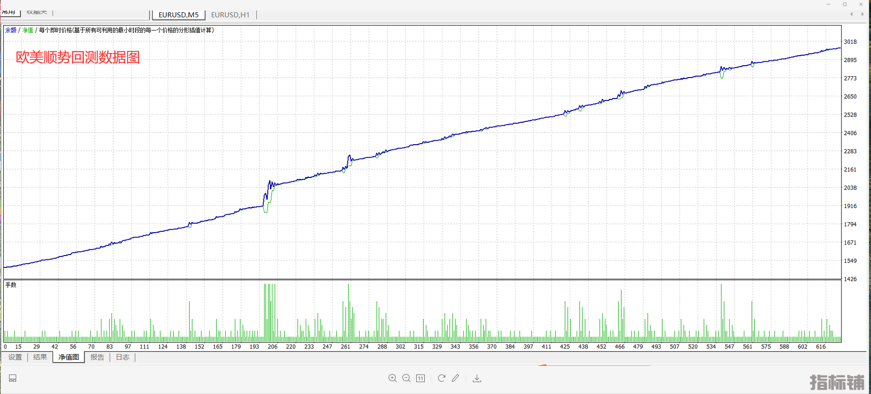
Task: Zoom out using the magnifier minus icon
Action: pos(406,378)
